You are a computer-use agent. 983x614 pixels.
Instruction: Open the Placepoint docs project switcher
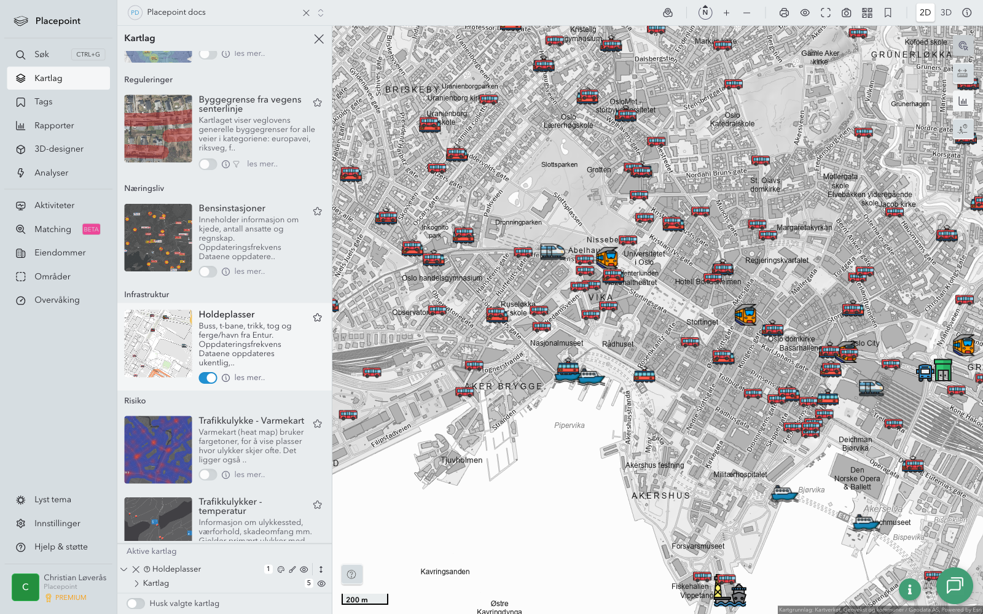320,12
